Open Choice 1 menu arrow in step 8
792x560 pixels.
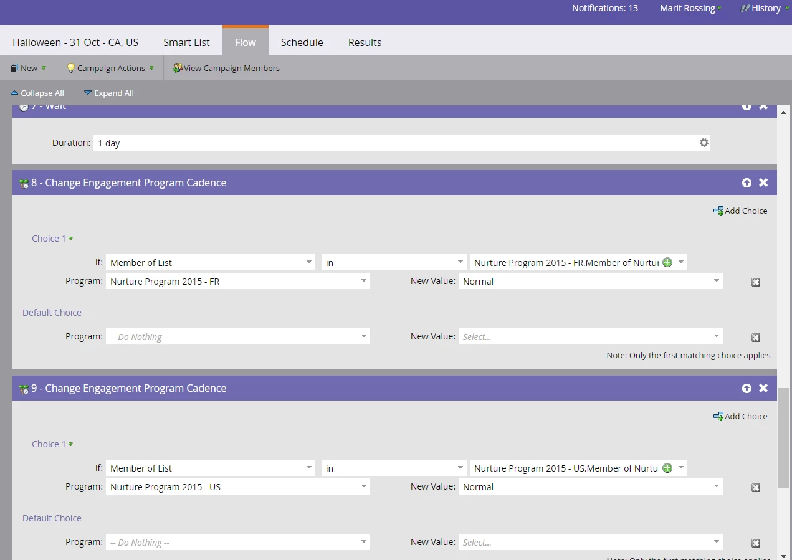[x=70, y=239]
